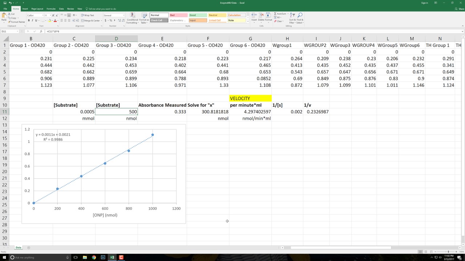Open Find & Select magnifier

coord(300,18)
